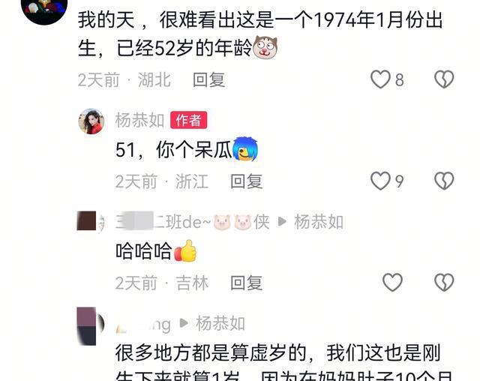Tap the red 作者 badge
Image resolution: width=480 pixels, height=381 pixels.
(x=188, y=120)
